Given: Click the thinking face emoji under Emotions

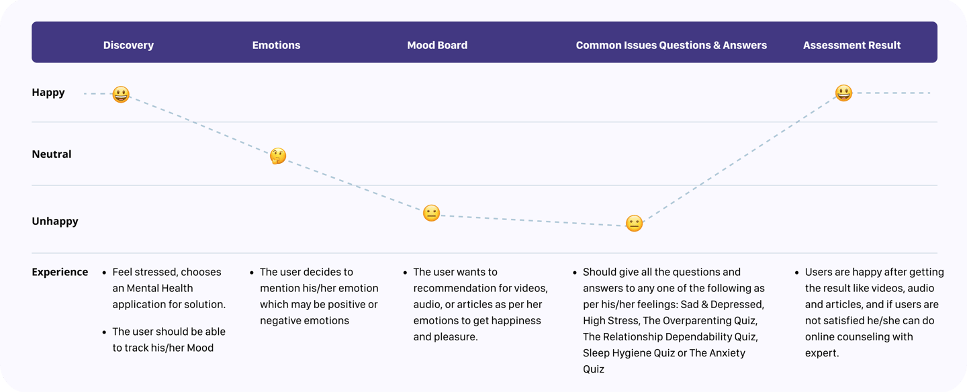Looking at the screenshot, I should click(x=278, y=156).
